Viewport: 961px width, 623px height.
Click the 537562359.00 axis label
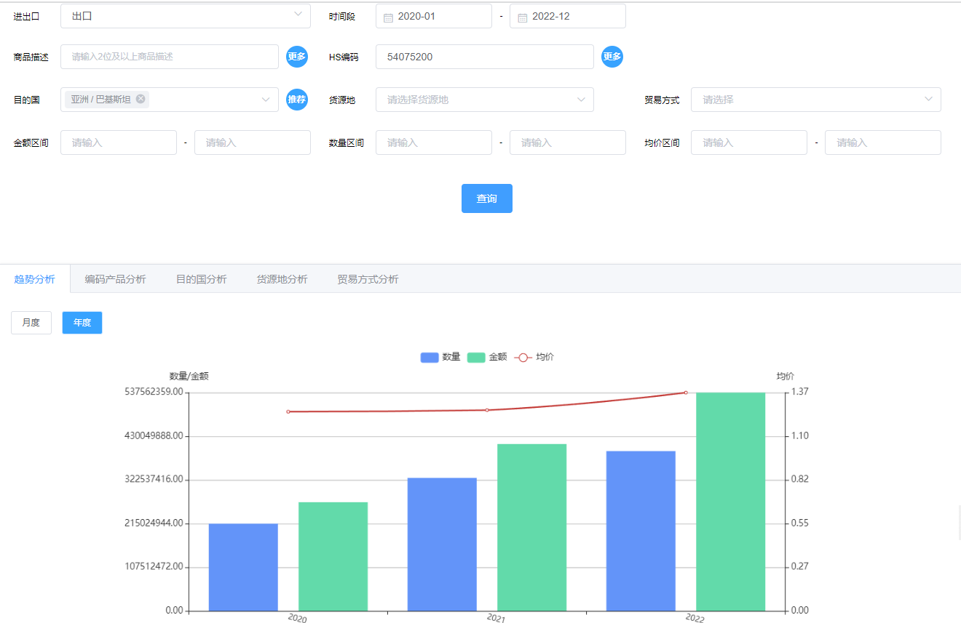coord(153,392)
